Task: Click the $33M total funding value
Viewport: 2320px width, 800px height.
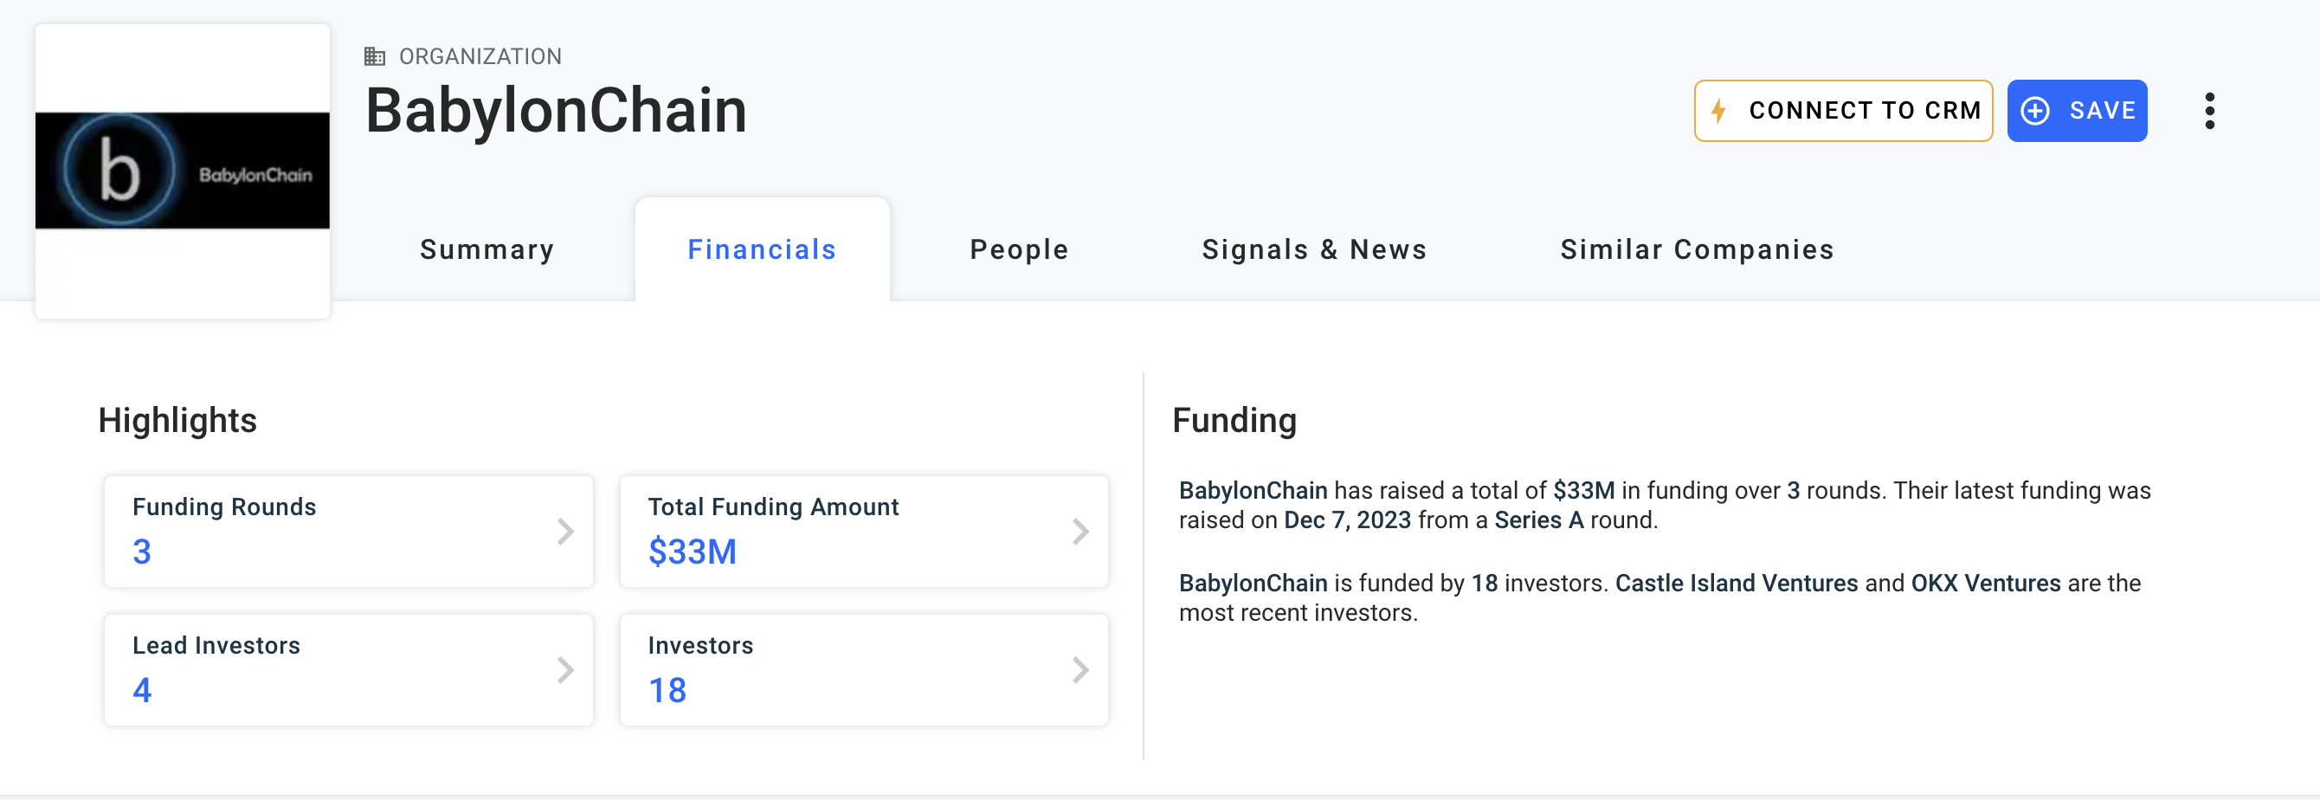Action: tap(692, 552)
